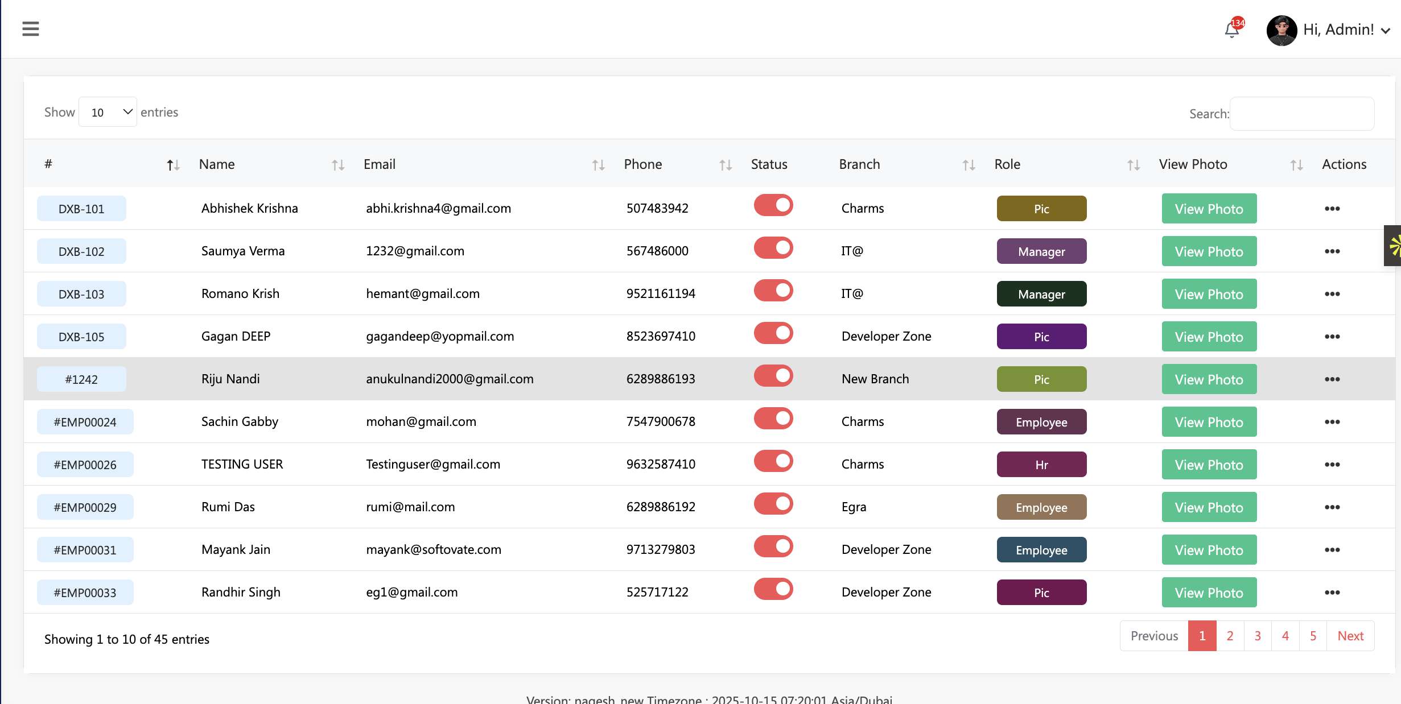The image size is (1401, 704).
Task: Disable status toggle for Gagan DEEP
Action: [773, 333]
